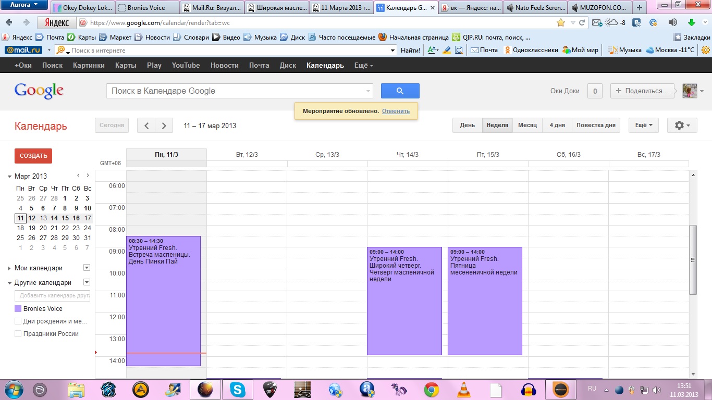This screenshot has height=400, width=712.
Task: Open the profile avatar picture
Action: coord(690,91)
